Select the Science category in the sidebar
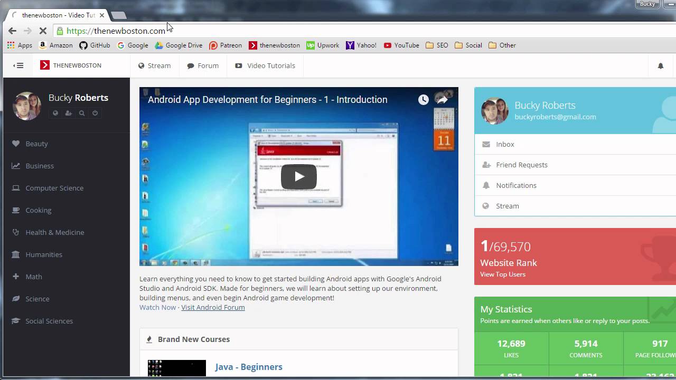Image resolution: width=676 pixels, height=380 pixels. click(67, 299)
